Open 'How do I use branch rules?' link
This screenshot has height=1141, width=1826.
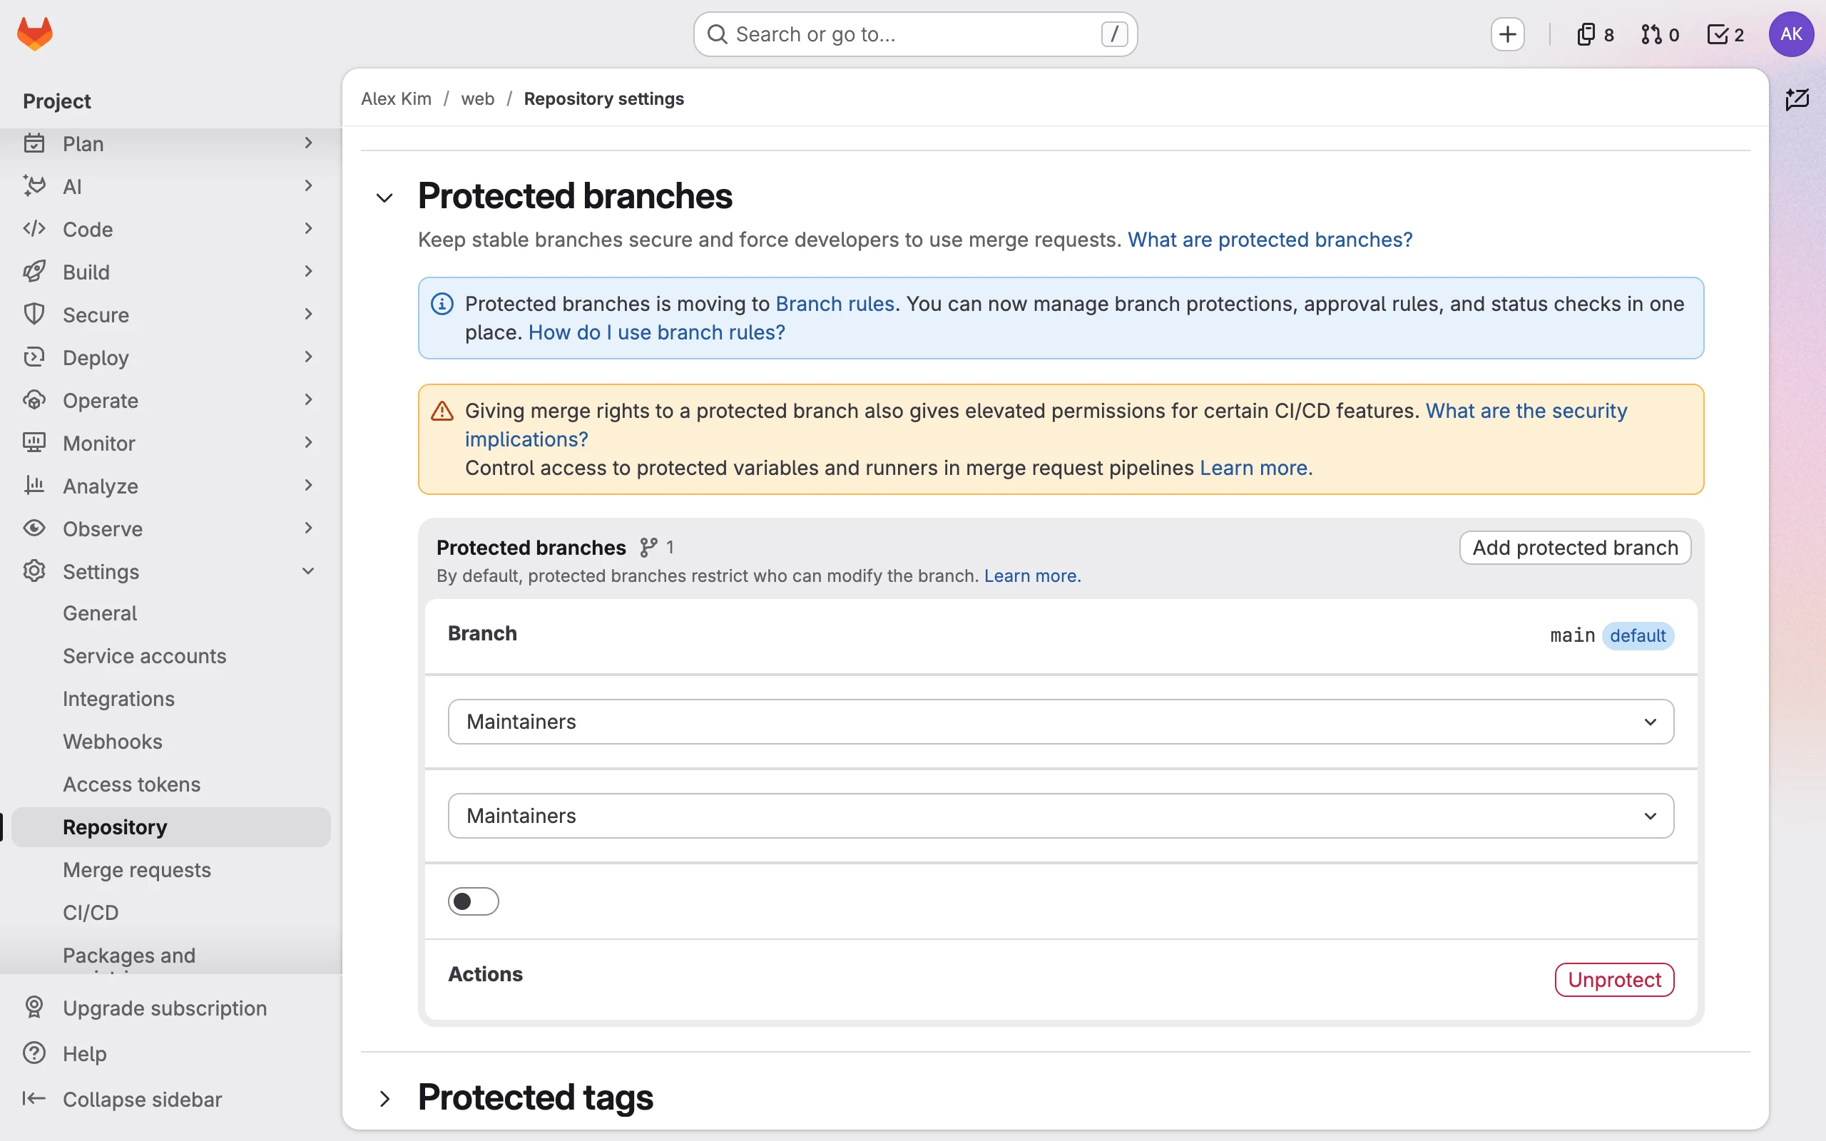click(x=656, y=332)
